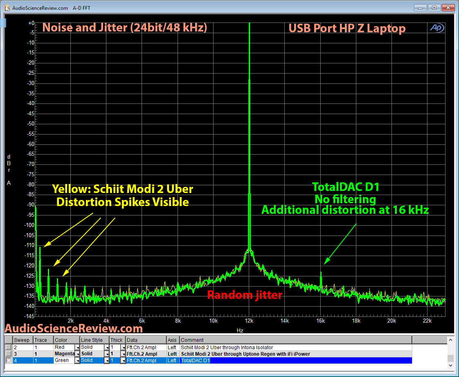The image size is (459, 377).
Task: Click the Trace column header
Action: coord(43,340)
